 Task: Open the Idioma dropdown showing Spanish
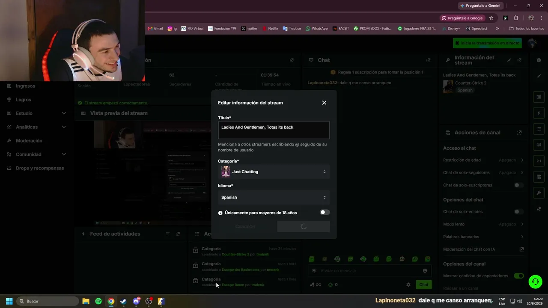(274, 197)
